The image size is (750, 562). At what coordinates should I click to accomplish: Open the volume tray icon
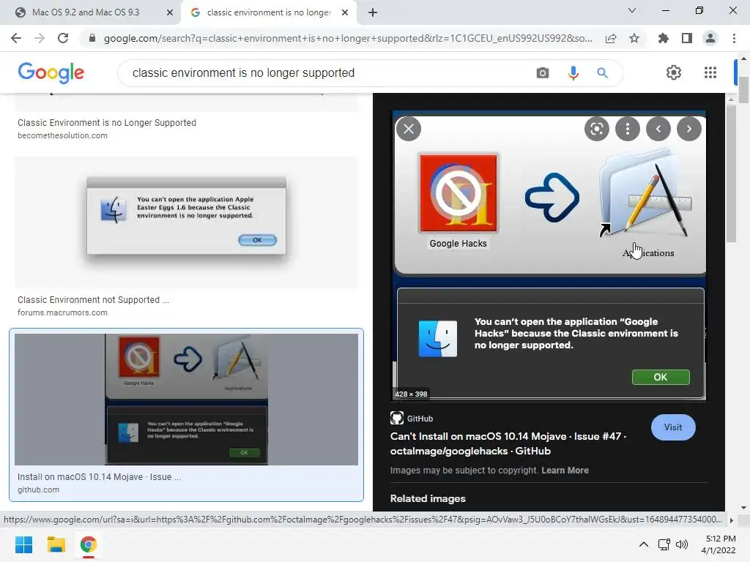[x=682, y=544]
